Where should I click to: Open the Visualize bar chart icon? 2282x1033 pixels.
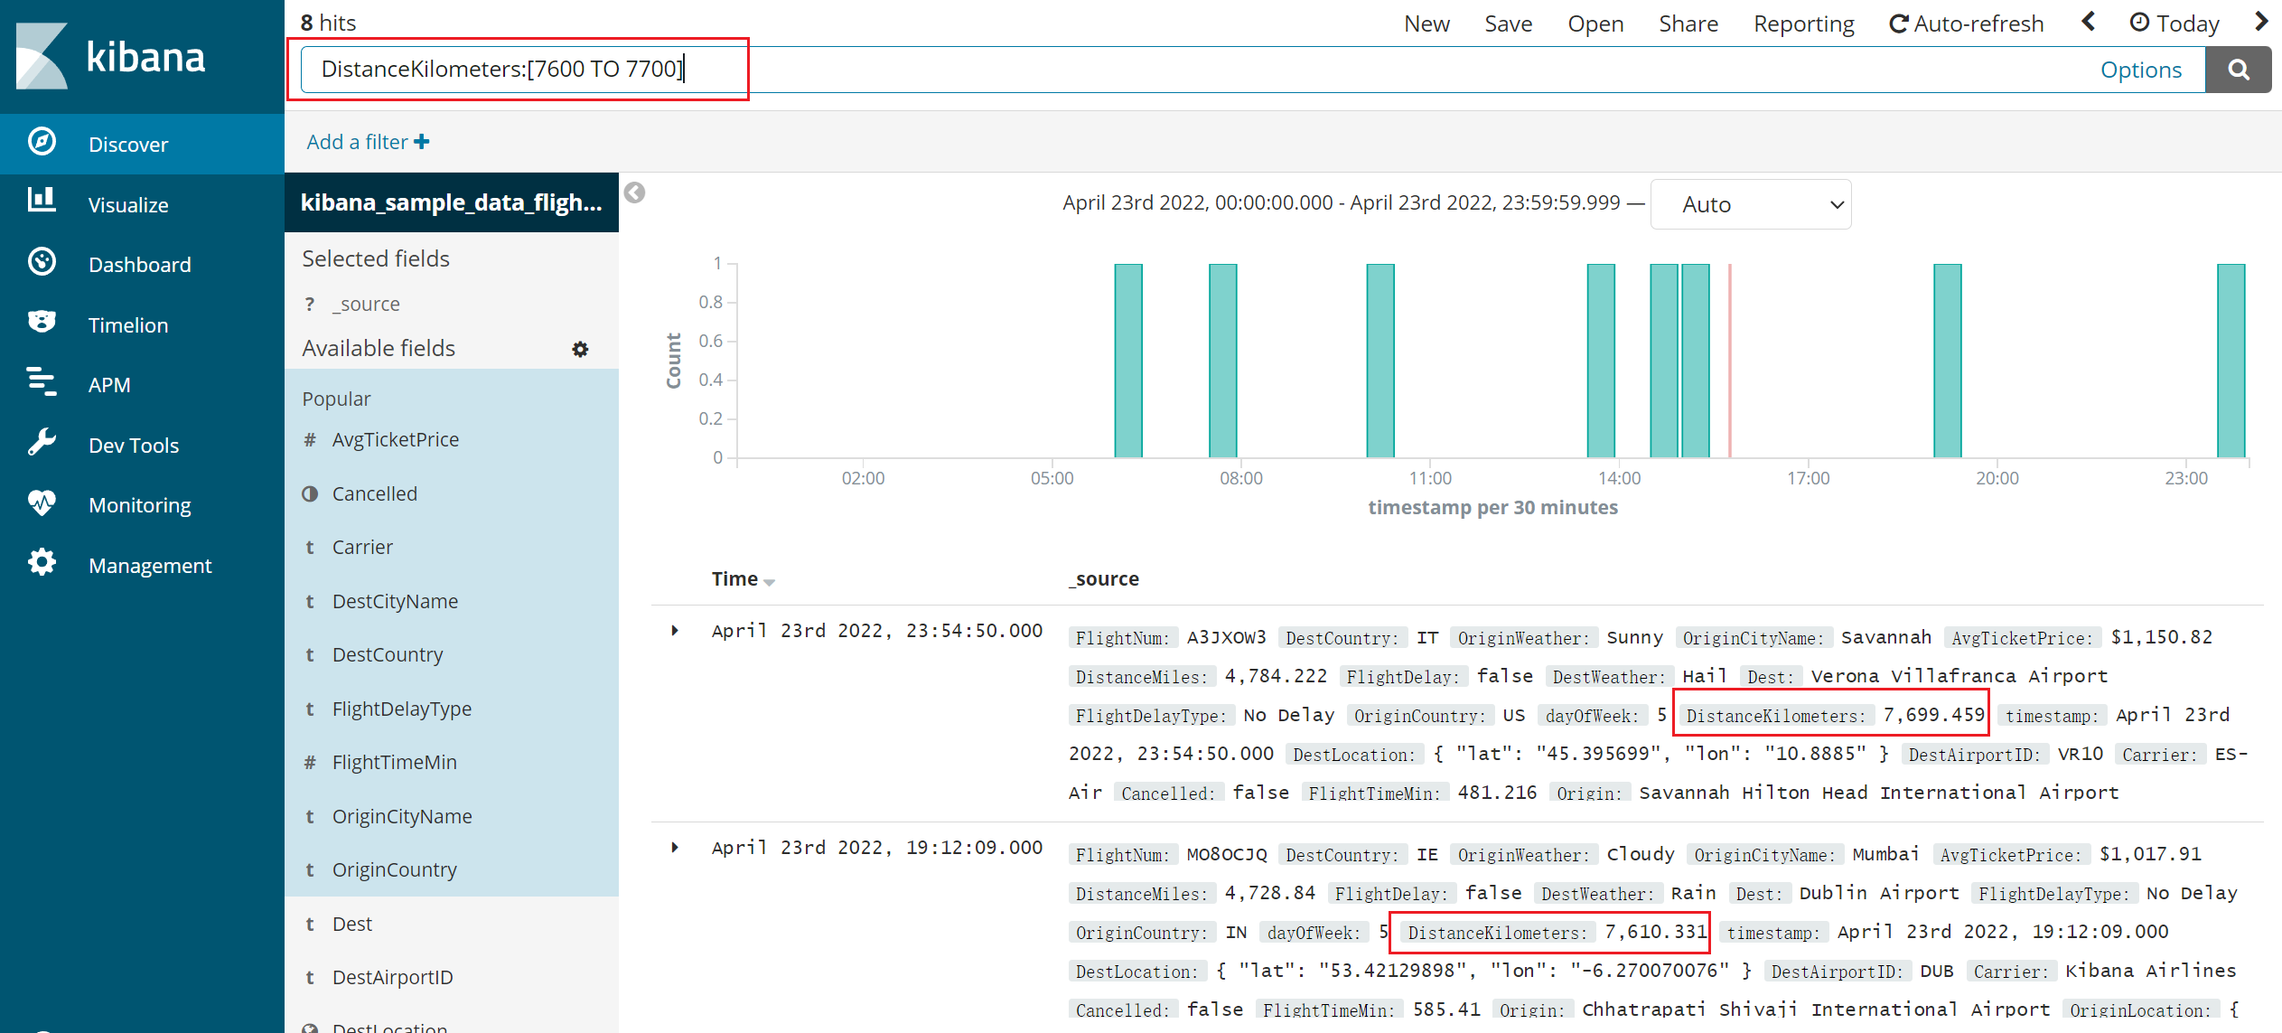42,201
